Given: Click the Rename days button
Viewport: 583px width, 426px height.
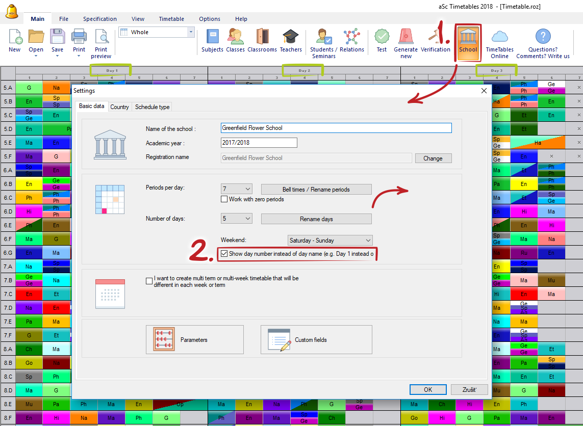Looking at the screenshot, I should pyautogui.click(x=316, y=219).
